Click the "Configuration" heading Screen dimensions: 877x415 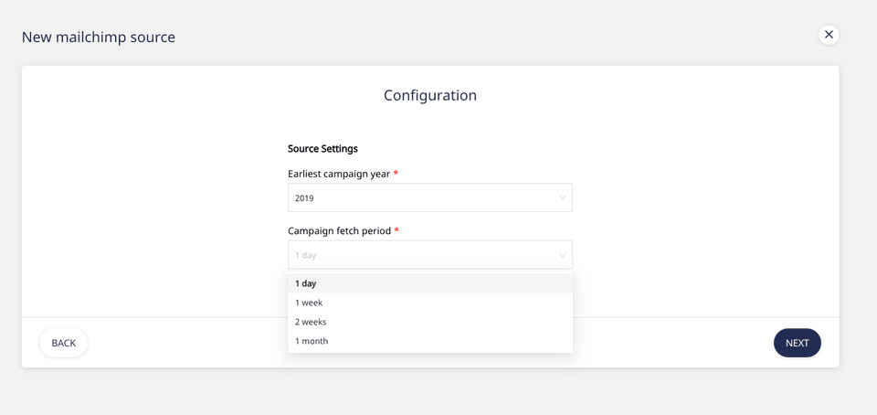click(x=430, y=95)
